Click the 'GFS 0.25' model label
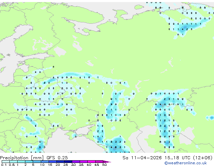214x166 pixels. point(57,158)
